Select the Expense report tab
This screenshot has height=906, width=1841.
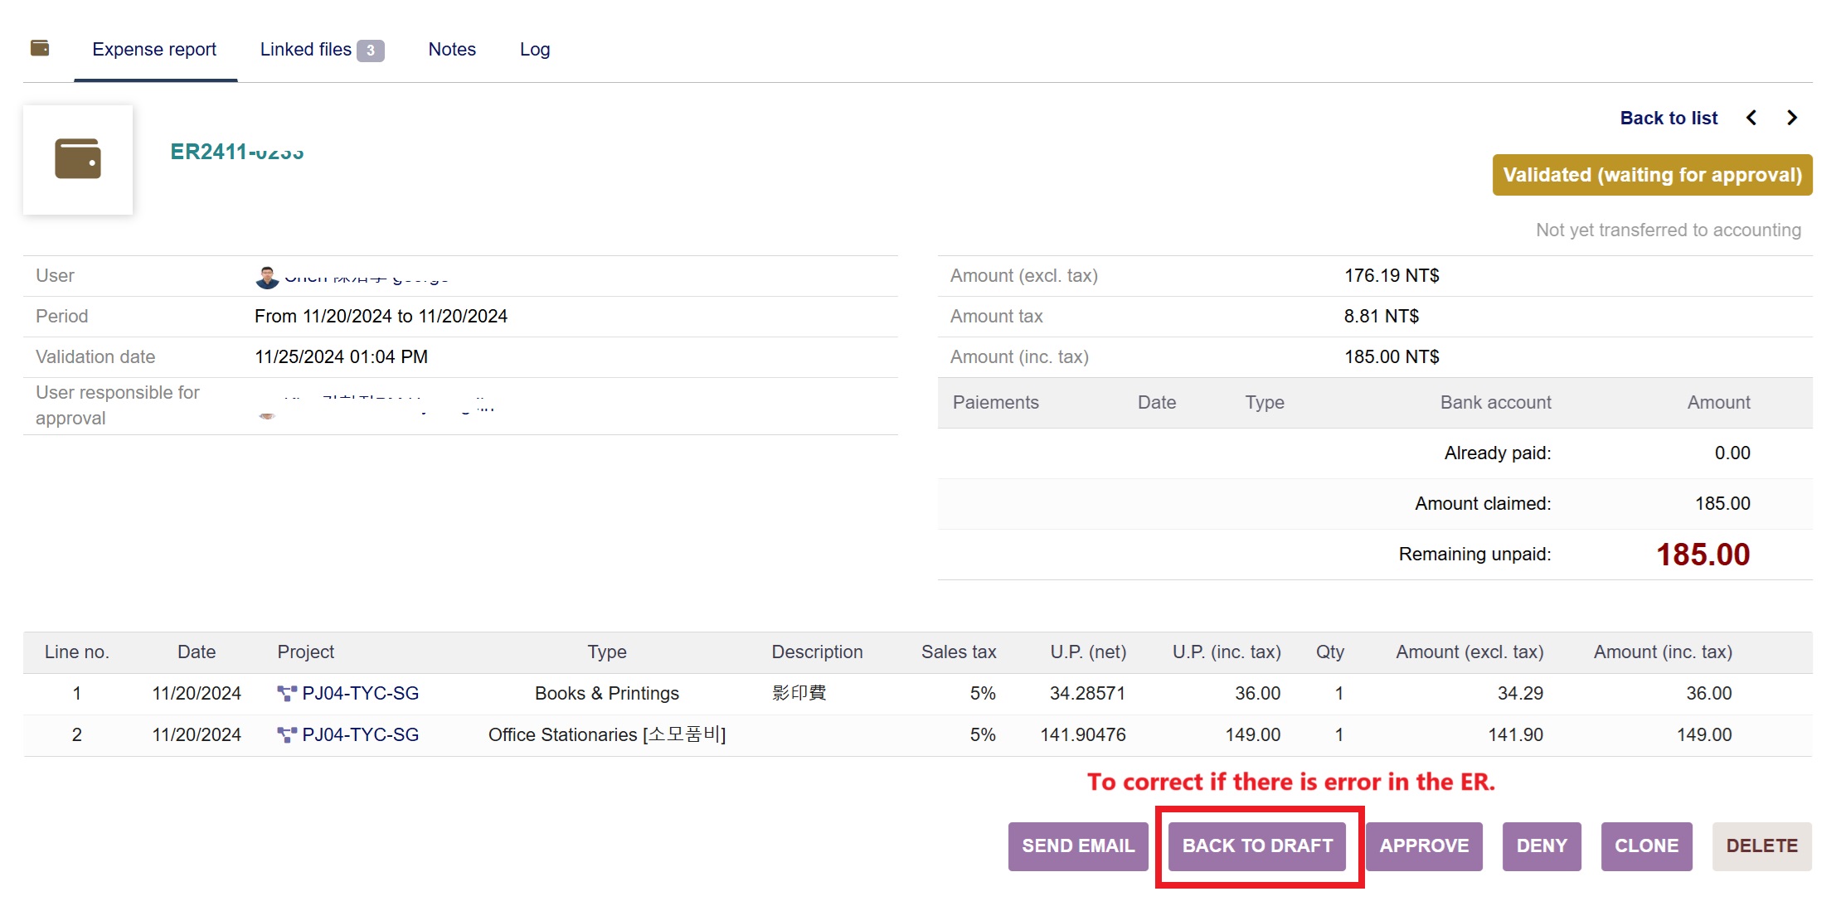(154, 50)
